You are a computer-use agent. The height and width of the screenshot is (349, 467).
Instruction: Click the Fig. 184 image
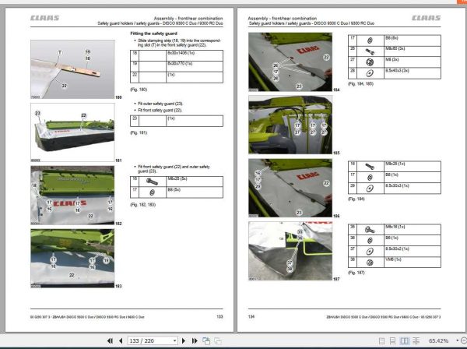[290, 62]
